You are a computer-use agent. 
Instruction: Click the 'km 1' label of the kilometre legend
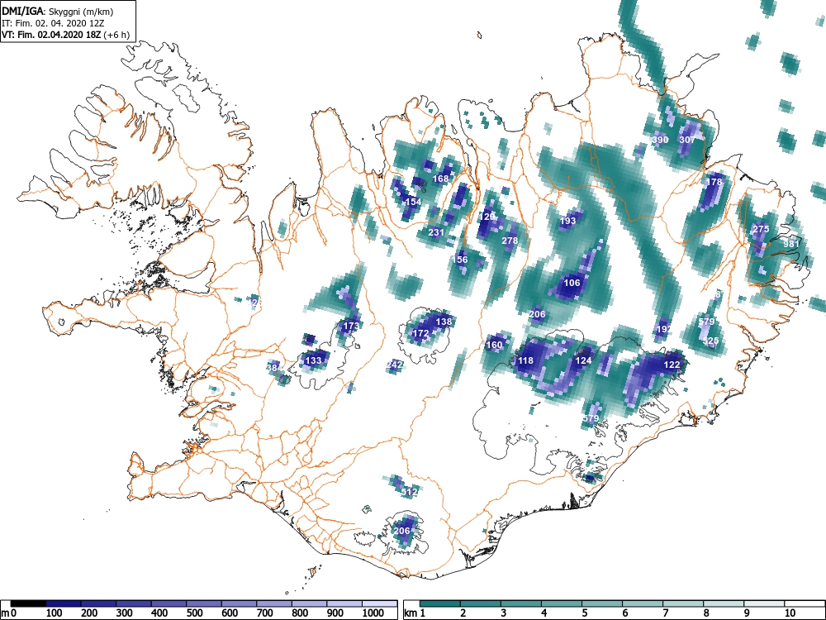(x=415, y=613)
